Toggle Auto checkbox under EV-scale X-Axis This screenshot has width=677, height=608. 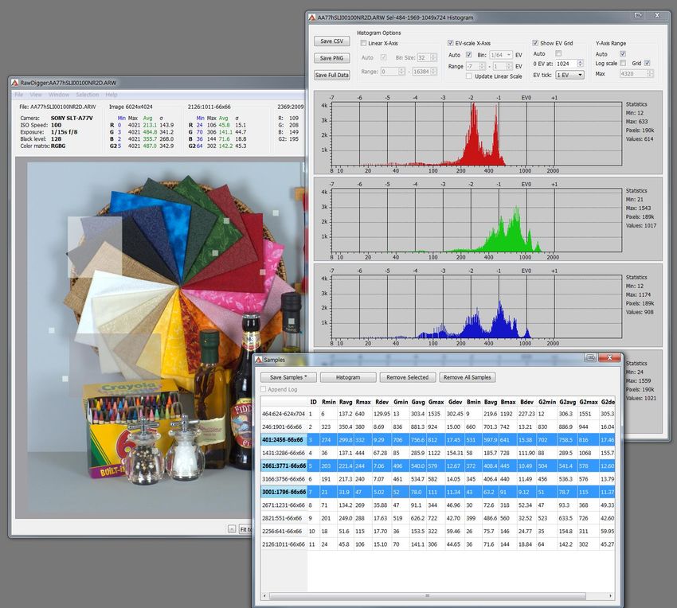[x=468, y=55]
